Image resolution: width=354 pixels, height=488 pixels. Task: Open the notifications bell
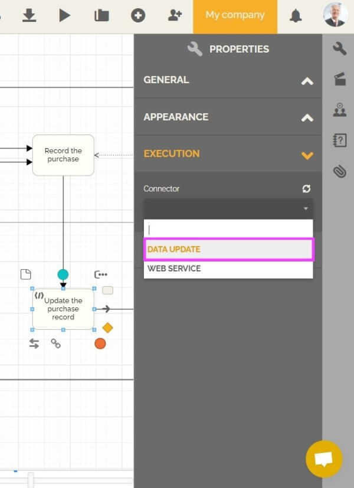coord(296,16)
